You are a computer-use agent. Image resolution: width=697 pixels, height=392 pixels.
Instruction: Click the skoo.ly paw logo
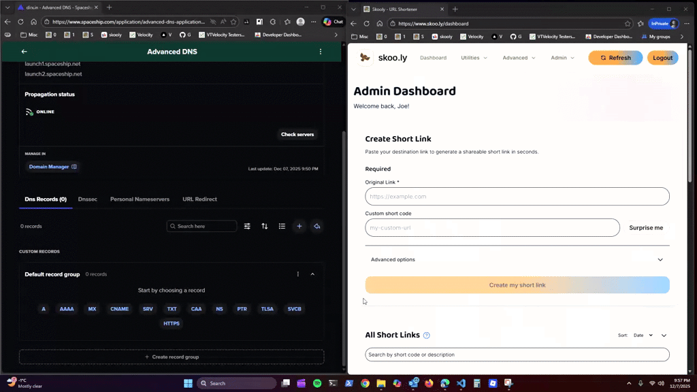coord(365,57)
